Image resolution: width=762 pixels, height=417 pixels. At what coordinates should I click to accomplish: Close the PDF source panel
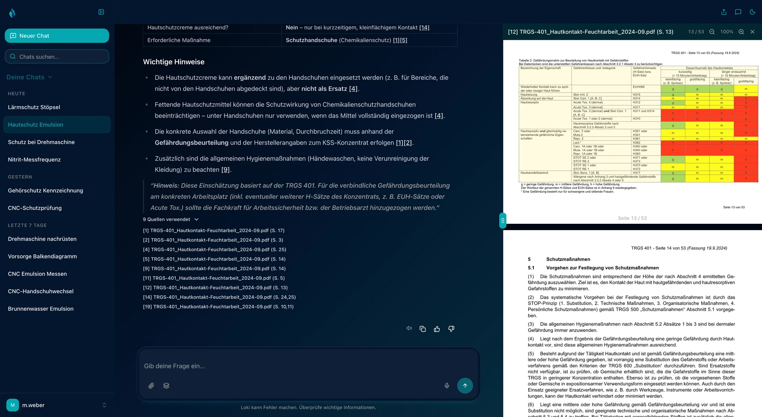pos(752,32)
